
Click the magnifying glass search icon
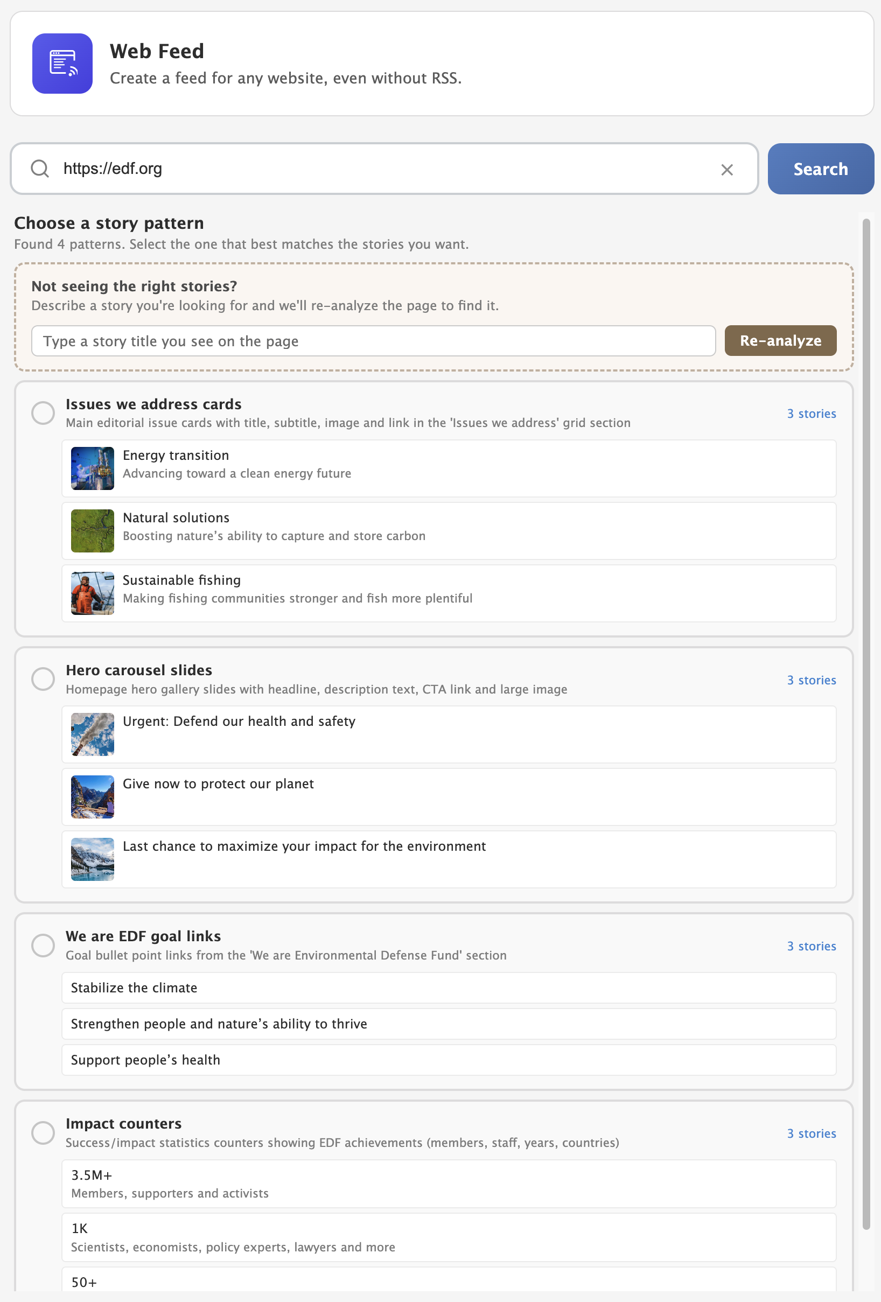pos(40,169)
